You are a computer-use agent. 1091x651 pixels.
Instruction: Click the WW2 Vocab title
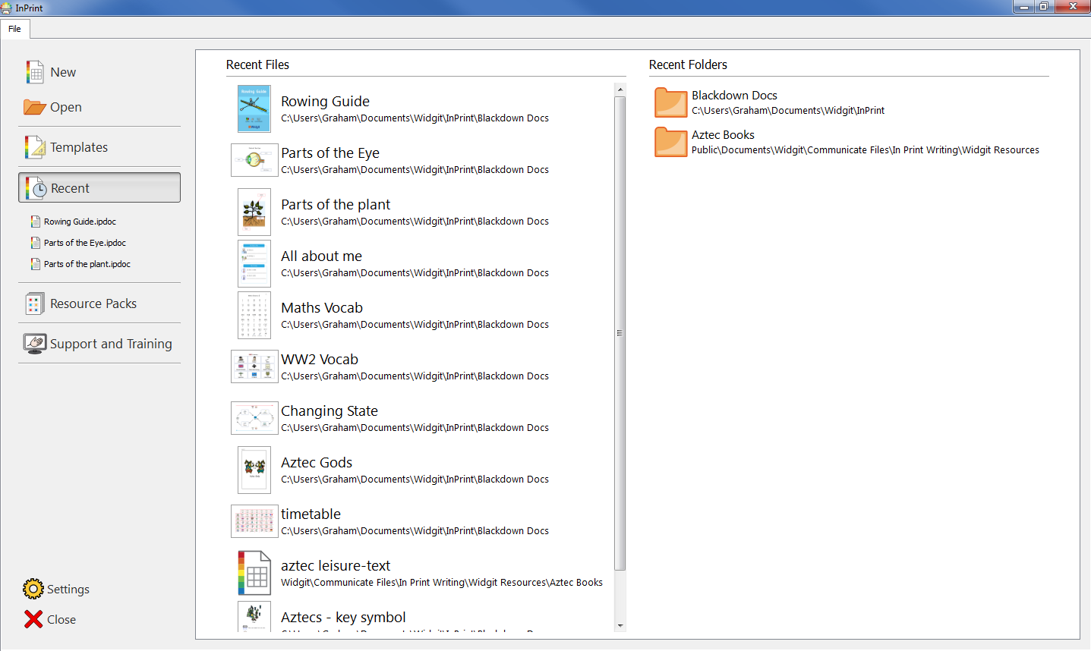(320, 359)
